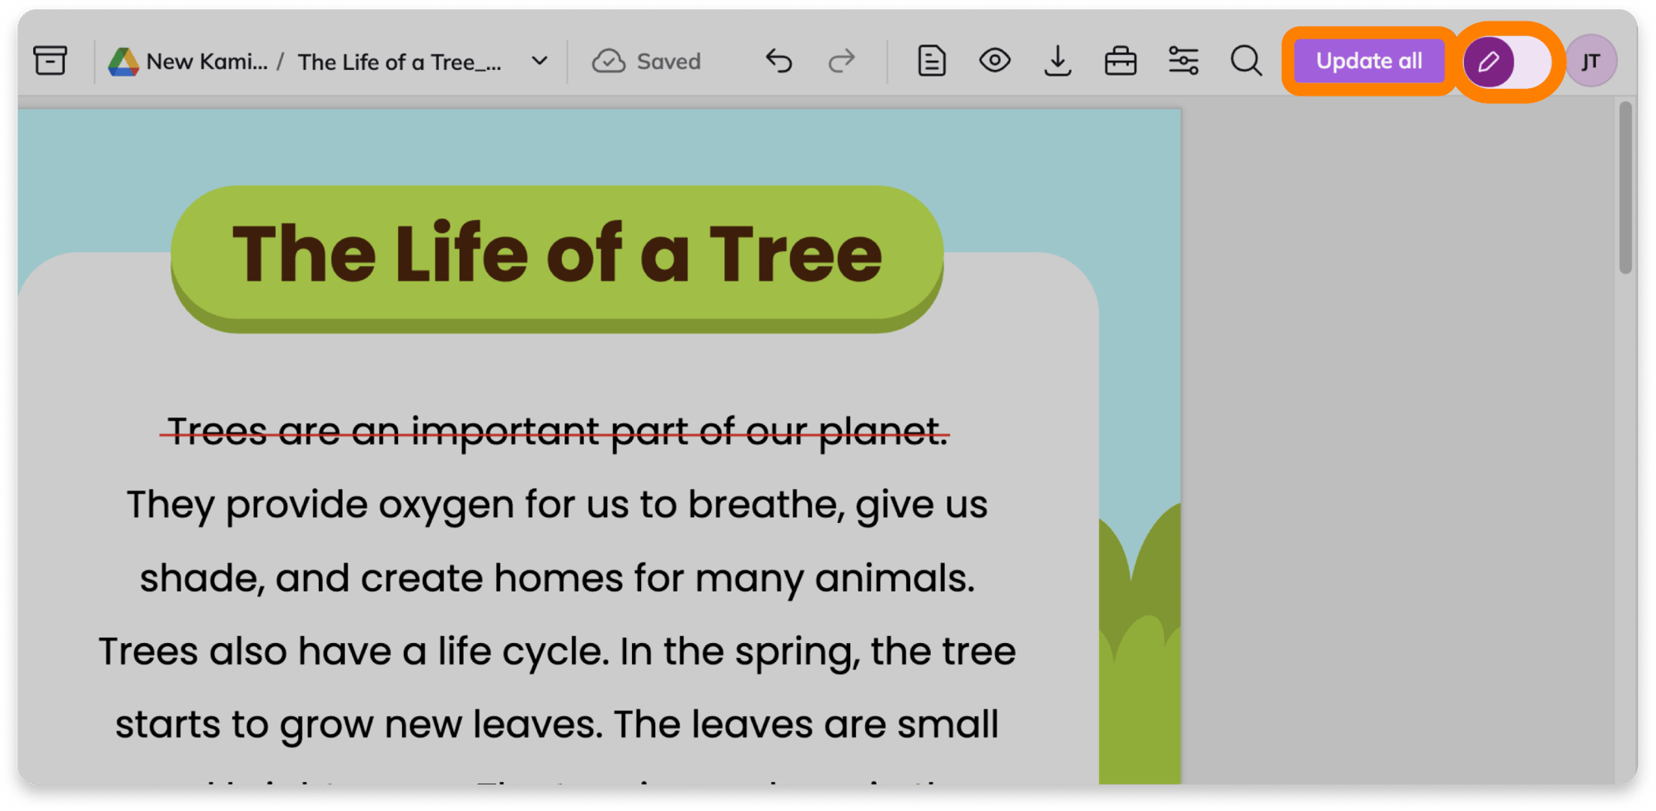The height and width of the screenshot is (811, 1656).
Task: Click the file name The Life of a Tree
Action: 400,62
